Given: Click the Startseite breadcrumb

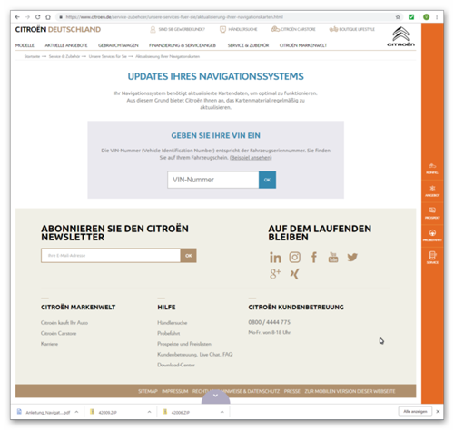Looking at the screenshot, I should 32,56.
